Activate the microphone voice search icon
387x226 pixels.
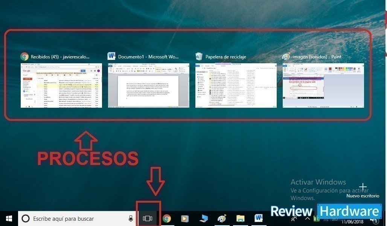tap(131, 218)
